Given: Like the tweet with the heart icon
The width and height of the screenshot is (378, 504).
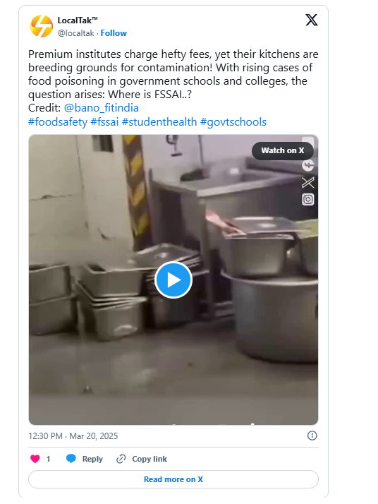Looking at the screenshot, I should click(35, 459).
